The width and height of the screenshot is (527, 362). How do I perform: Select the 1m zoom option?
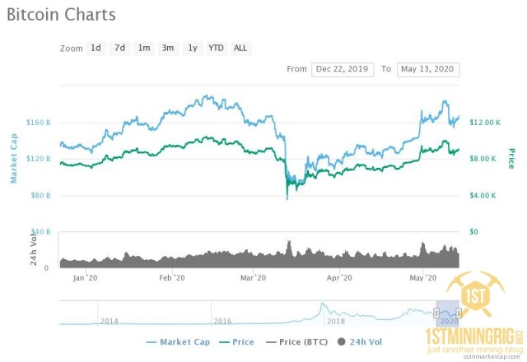pos(144,48)
